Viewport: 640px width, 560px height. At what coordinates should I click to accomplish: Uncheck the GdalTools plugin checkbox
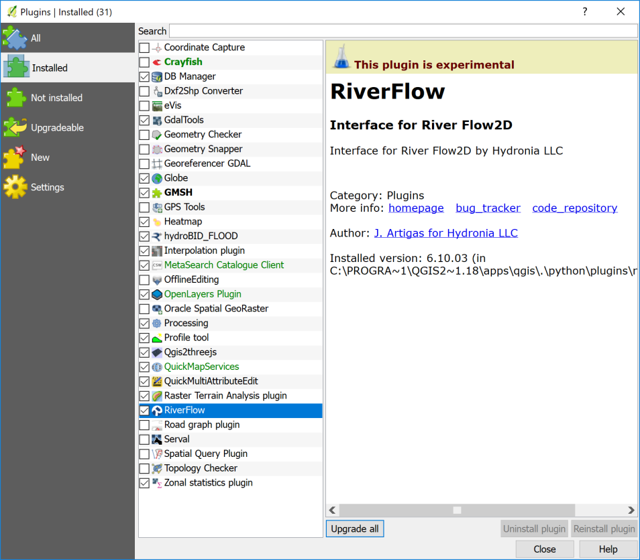pos(144,121)
